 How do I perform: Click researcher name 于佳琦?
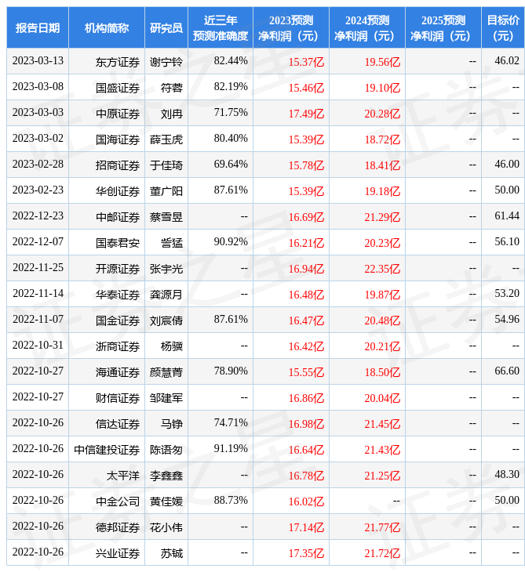click(x=166, y=165)
